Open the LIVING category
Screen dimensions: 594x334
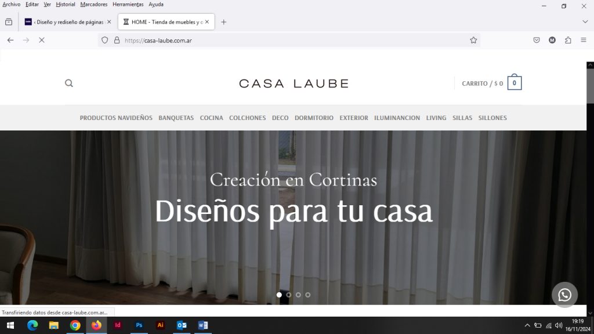436,118
